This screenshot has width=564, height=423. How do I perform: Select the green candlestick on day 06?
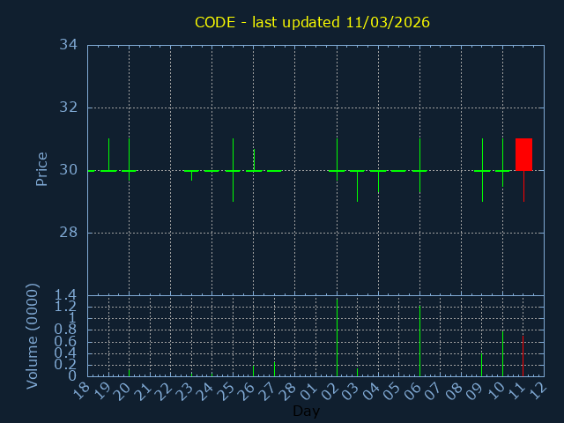(419, 166)
